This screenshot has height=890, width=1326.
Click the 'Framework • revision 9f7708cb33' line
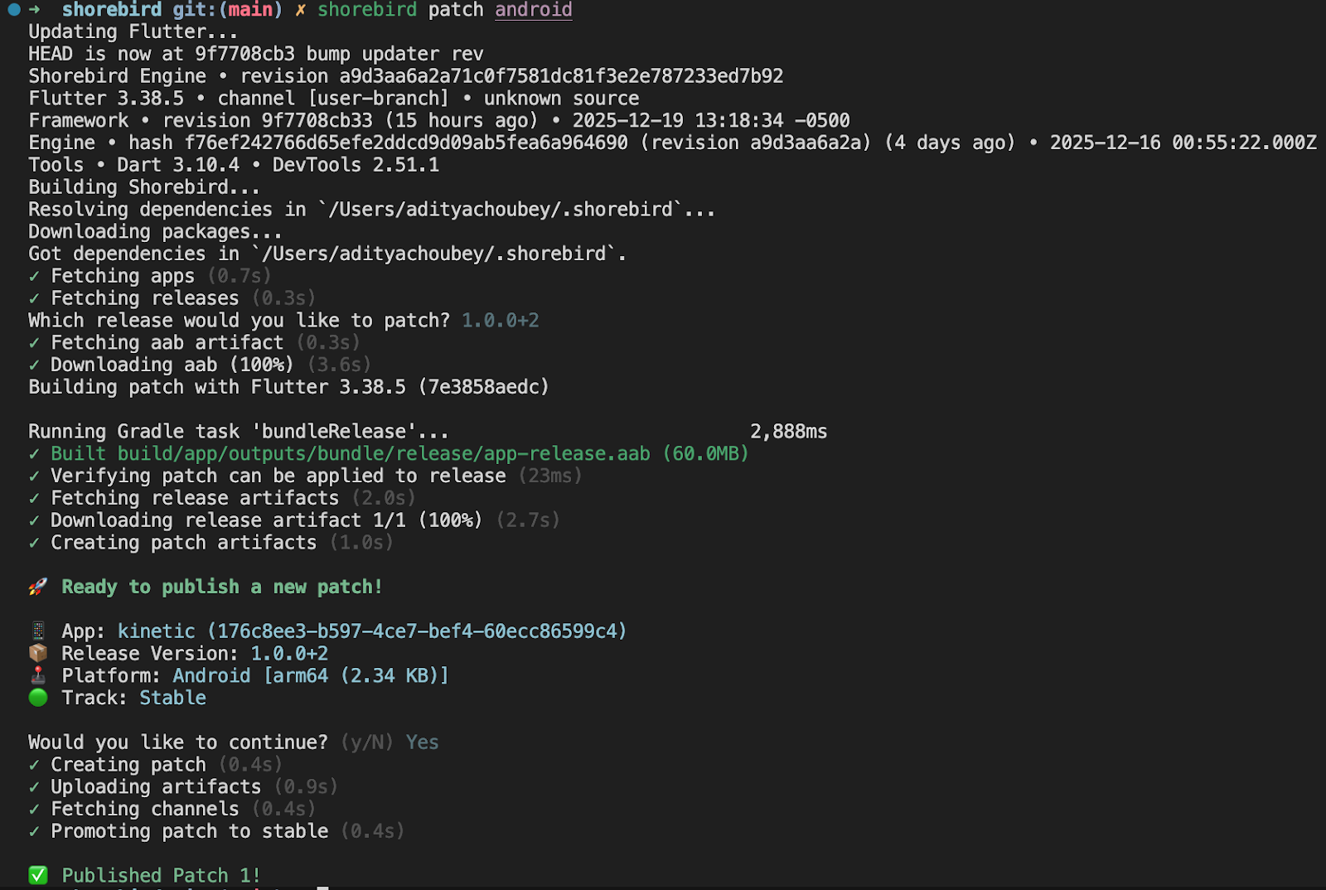point(439,121)
